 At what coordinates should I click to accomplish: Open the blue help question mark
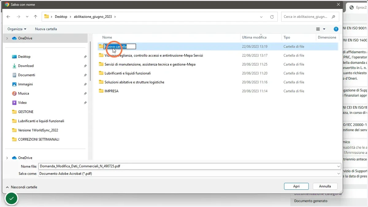(x=336, y=29)
